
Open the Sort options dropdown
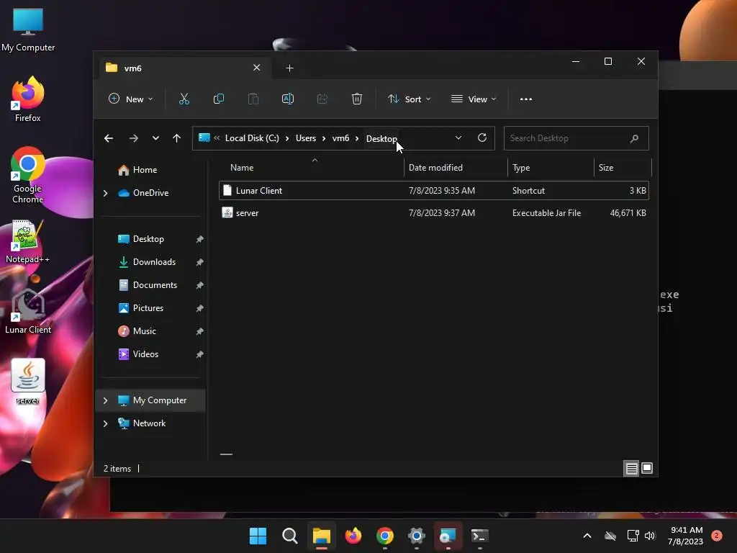[409, 99]
